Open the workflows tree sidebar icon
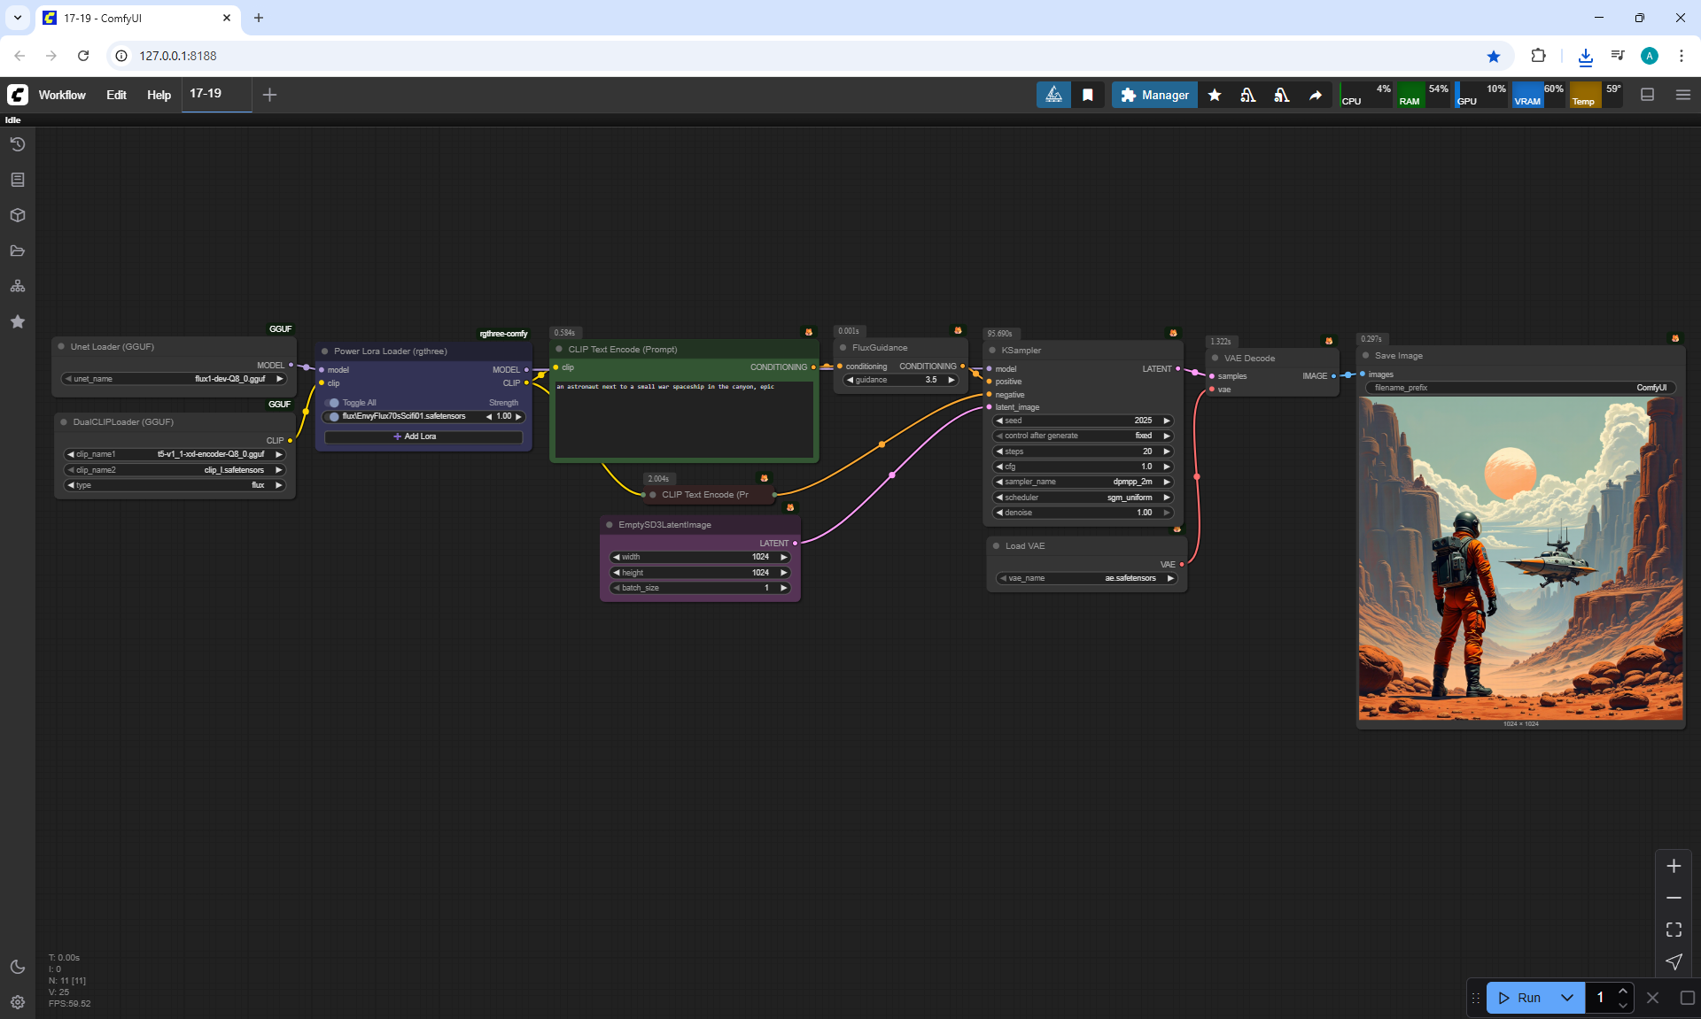 (18, 286)
